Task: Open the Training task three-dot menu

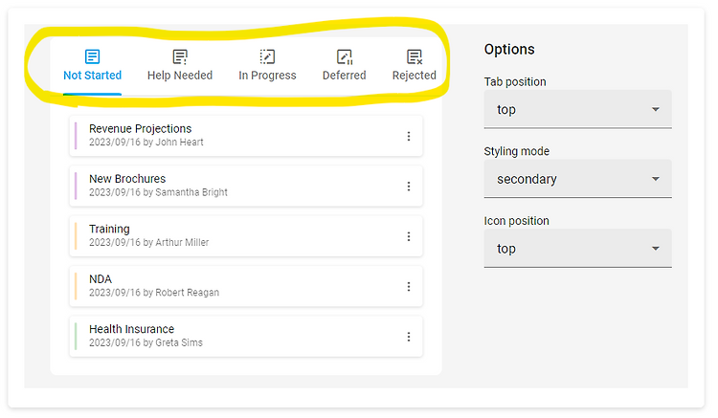Action: coord(409,236)
